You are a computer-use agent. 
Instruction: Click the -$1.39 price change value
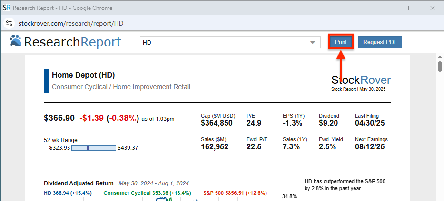point(91,118)
